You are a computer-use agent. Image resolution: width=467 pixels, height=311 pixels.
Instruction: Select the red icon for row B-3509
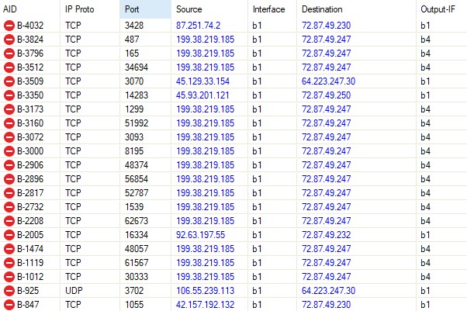[9, 81]
